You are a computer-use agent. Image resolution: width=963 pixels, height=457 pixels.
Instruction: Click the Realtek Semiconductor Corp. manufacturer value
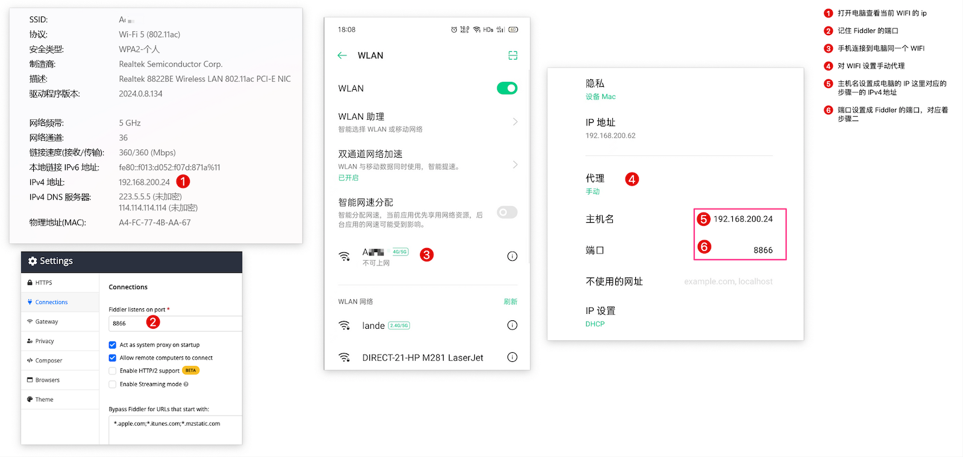pos(171,64)
